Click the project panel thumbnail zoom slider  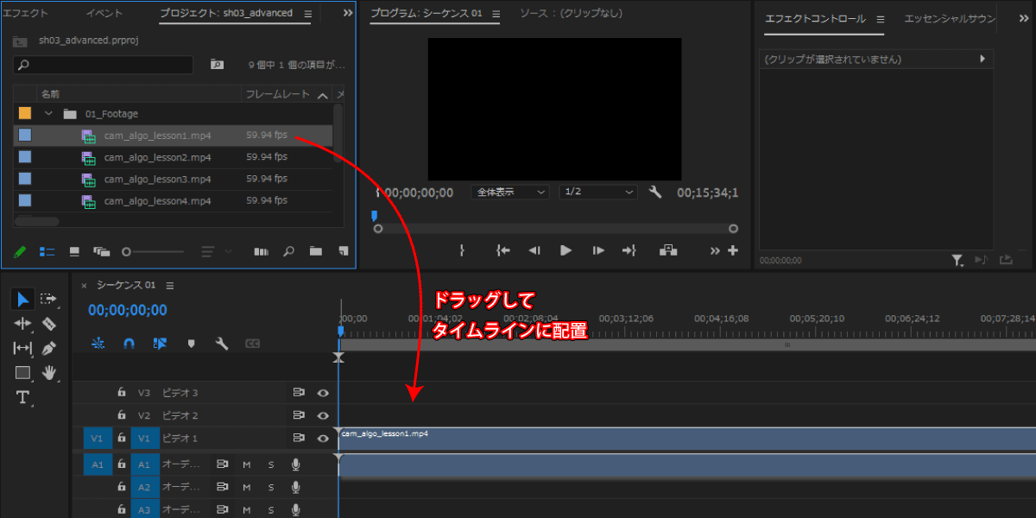(x=154, y=251)
